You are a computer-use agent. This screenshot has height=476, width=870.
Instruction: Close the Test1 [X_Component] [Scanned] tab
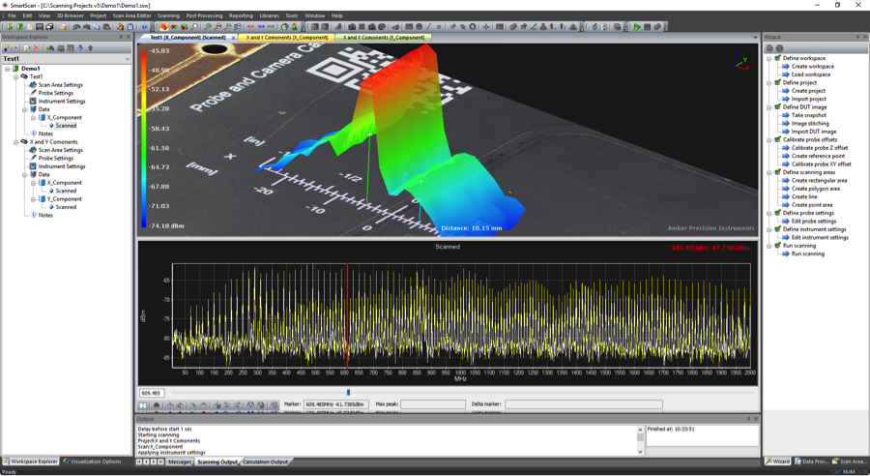[234, 38]
